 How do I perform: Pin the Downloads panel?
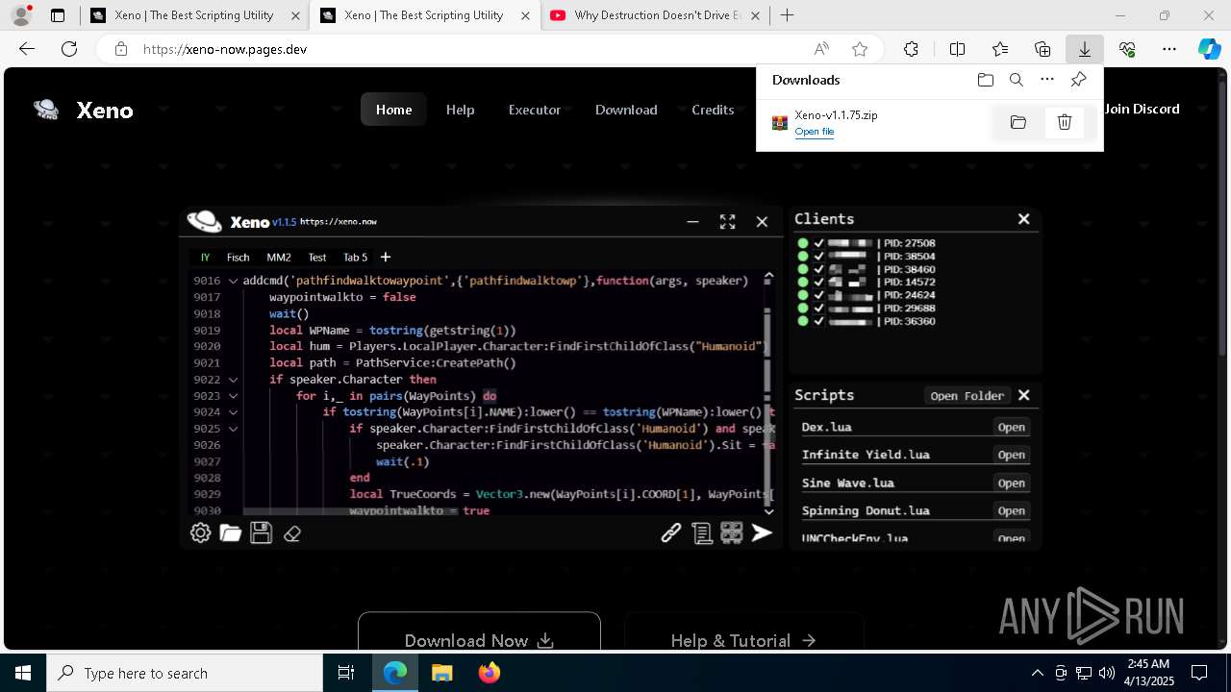(x=1078, y=80)
